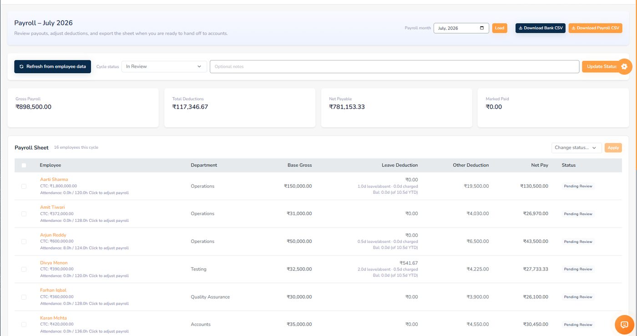Viewport: 637px width, 336px height.
Task: Check the box for Divya Menon
Action: [24, 269]
